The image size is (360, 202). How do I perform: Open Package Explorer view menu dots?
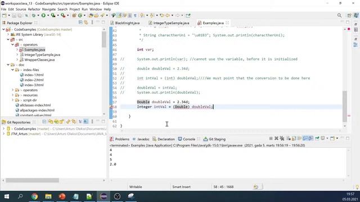(x=92, y=22)
